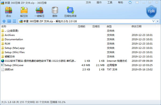Open the 文件 menu

point(88,2)
